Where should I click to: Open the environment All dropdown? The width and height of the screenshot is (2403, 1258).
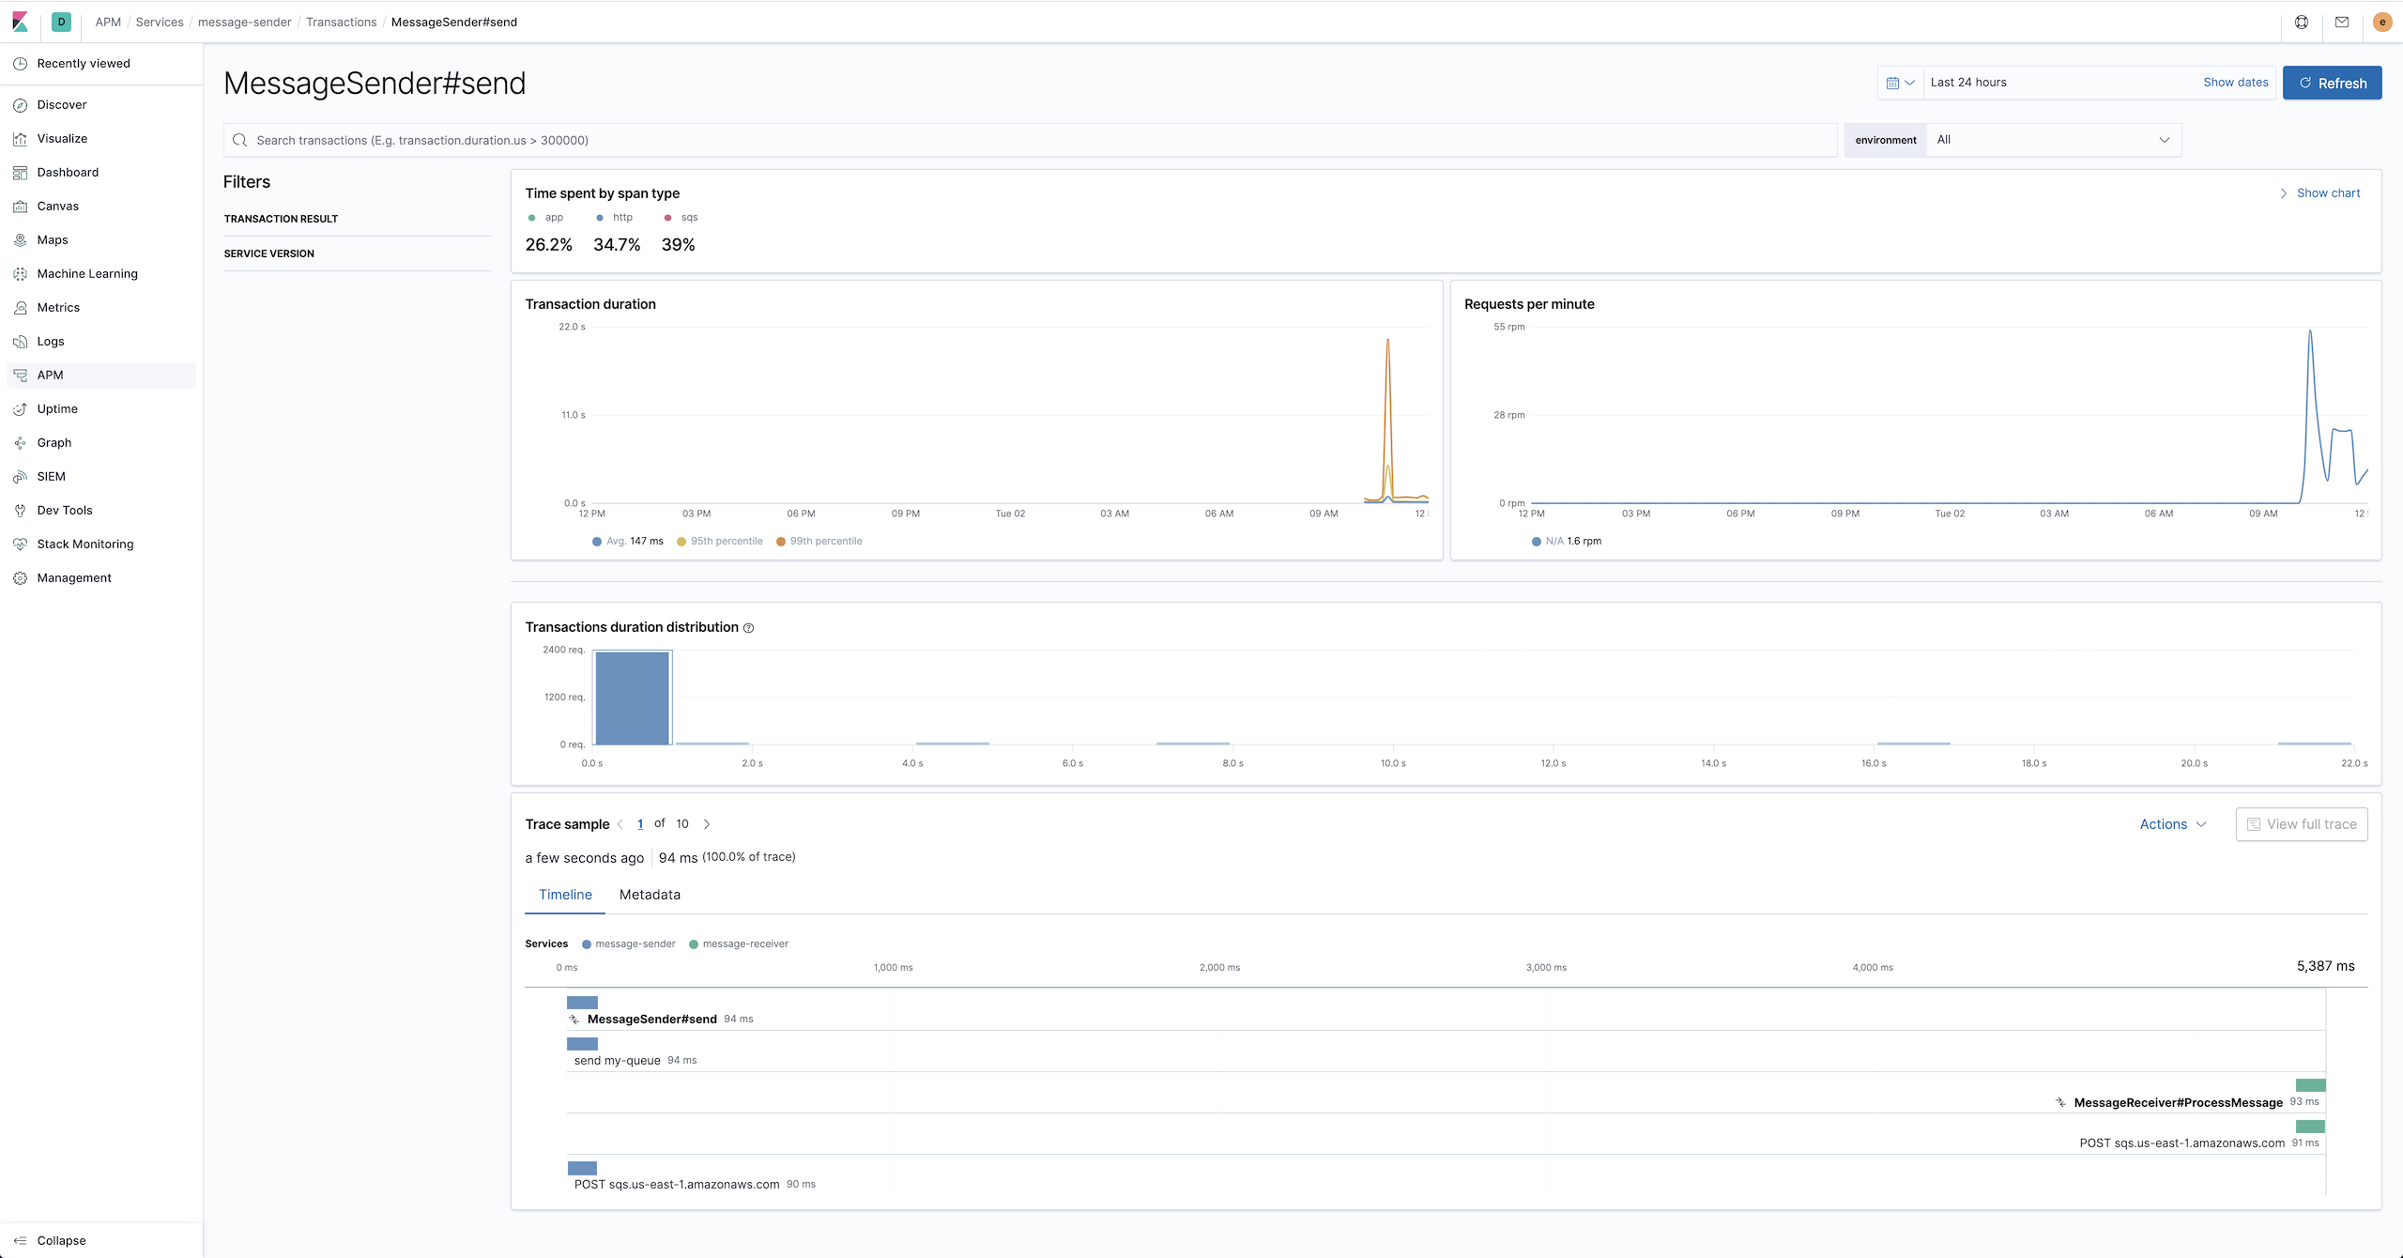[2053, 140]
